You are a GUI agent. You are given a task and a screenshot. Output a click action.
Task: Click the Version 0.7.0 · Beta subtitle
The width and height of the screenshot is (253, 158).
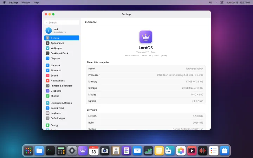[x=146, y=52]
